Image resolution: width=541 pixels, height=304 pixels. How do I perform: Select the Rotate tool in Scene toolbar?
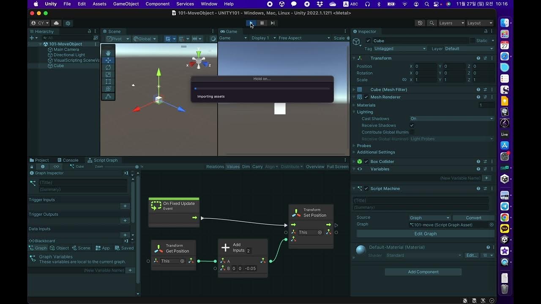pos(108,67)
